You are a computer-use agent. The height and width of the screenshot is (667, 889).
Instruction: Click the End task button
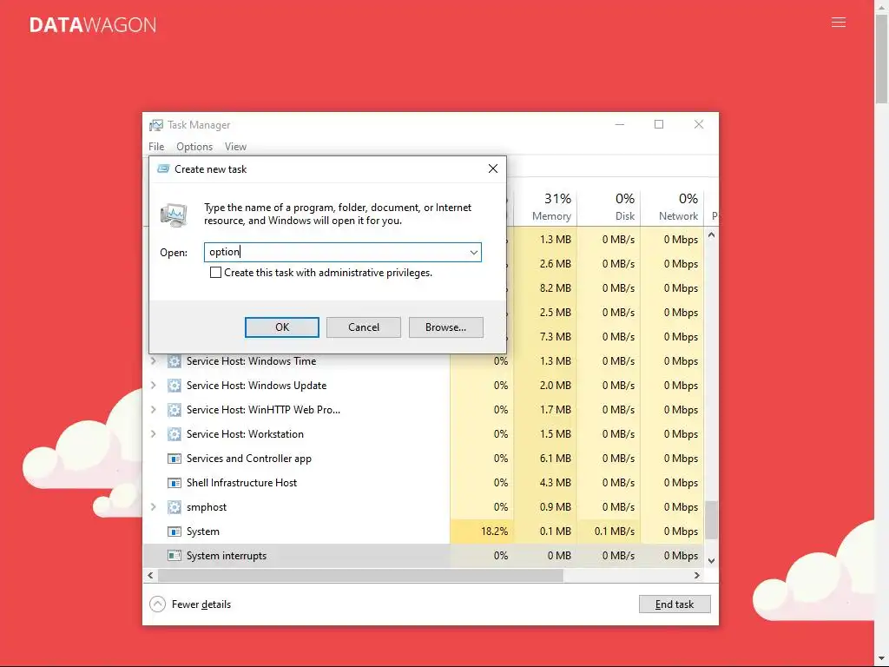pos(675,604)
